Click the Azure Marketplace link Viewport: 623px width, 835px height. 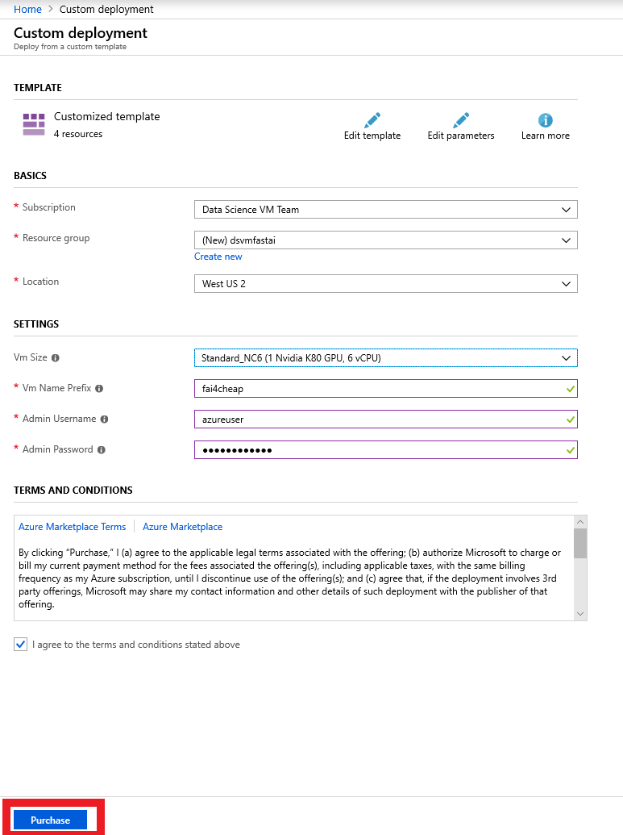click(182, 527)
